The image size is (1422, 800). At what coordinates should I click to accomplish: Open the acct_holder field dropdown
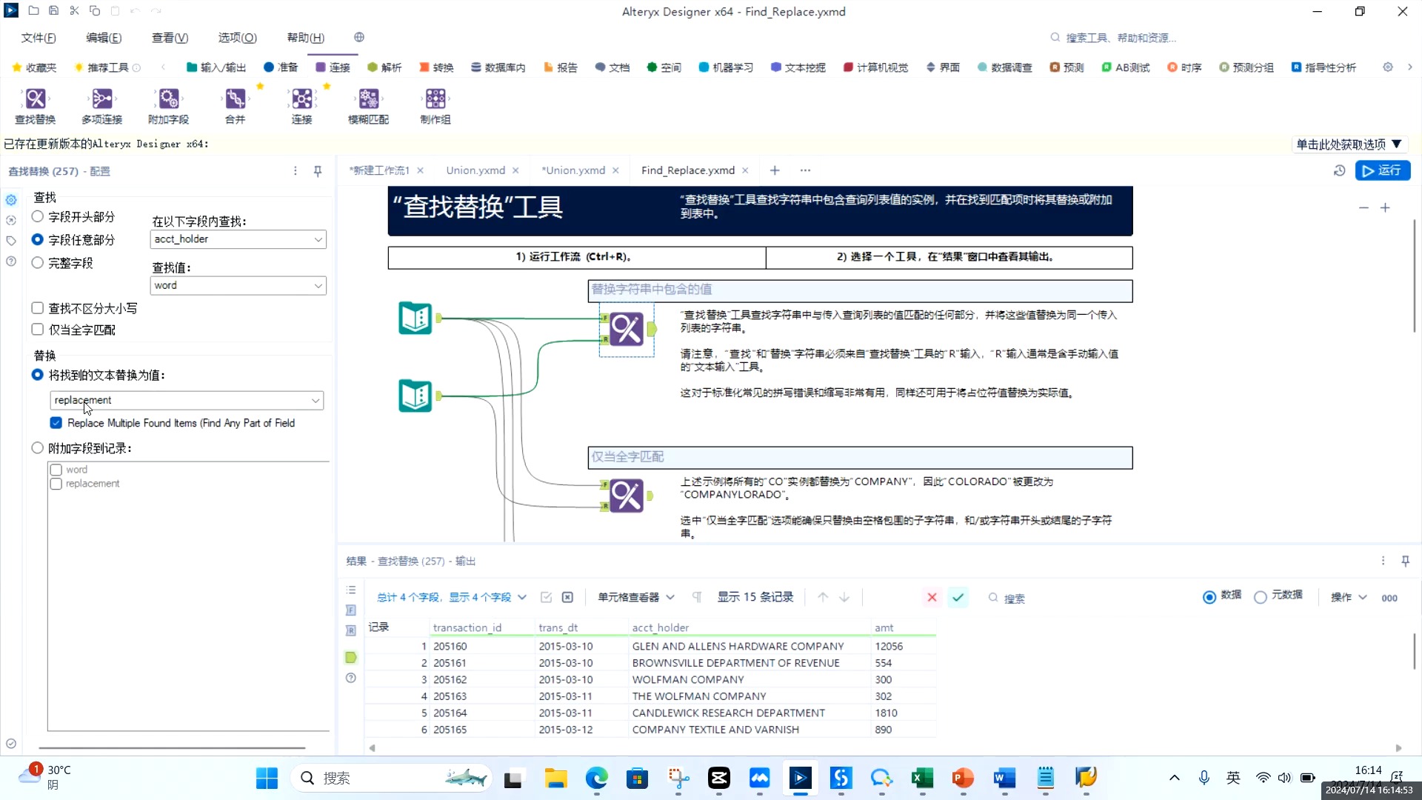click(x=318, y=239)
